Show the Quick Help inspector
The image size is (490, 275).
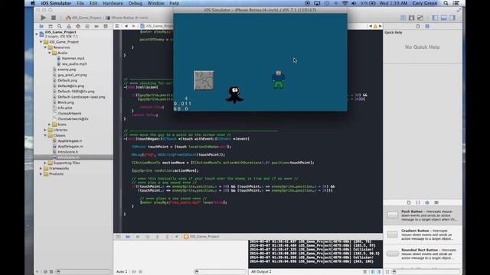coord(427,26)
